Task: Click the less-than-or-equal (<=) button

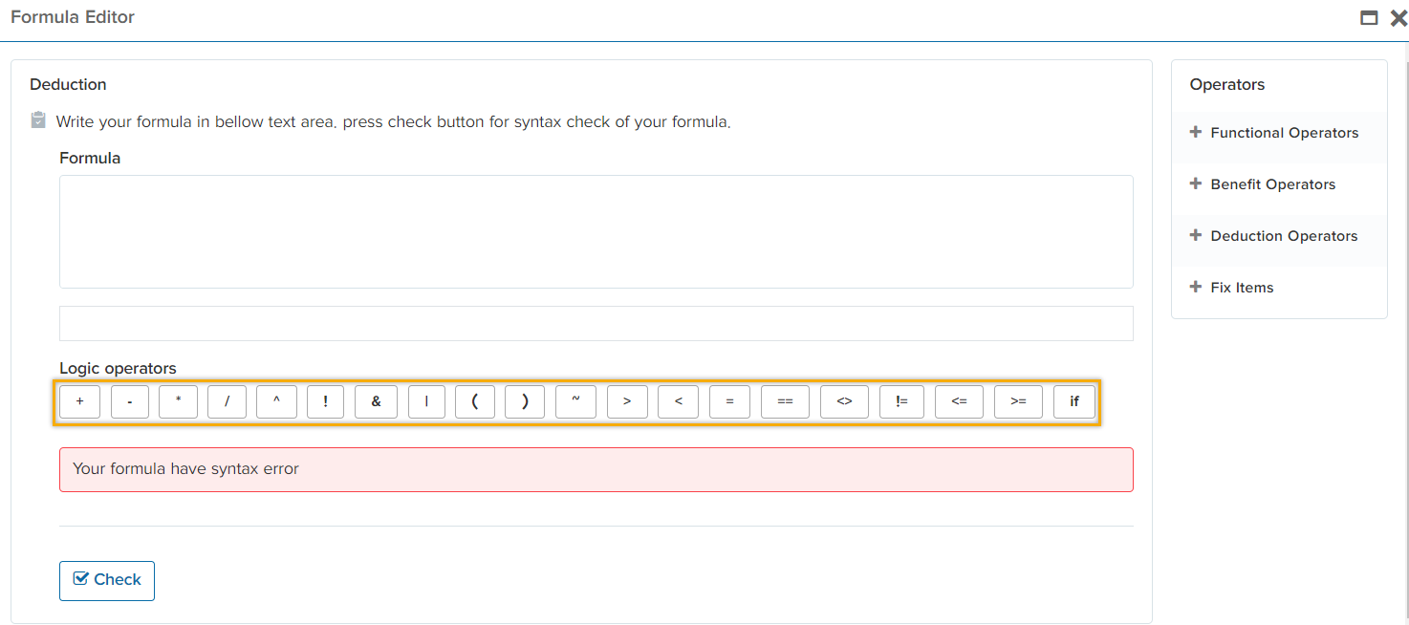Action: pos(959,401)
